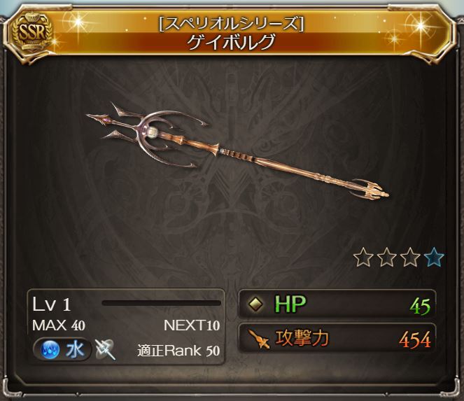
Task: Click the MAX 40 level cap text
Action: (59, 325)
